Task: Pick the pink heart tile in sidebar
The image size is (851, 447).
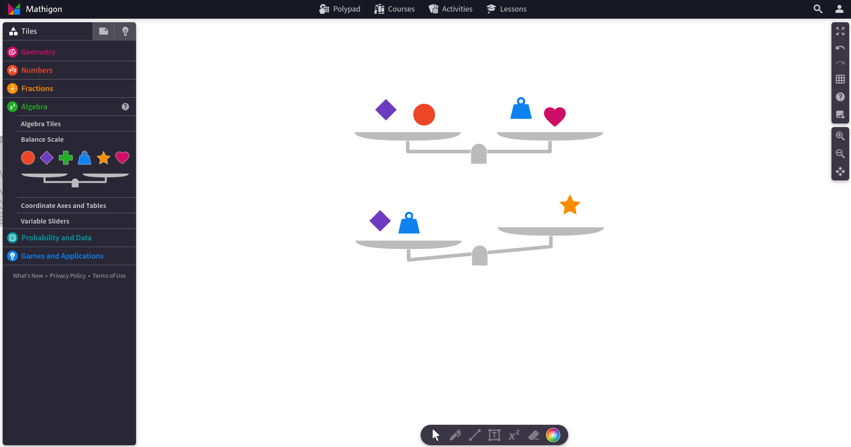Action: click(x=122, y=158)
